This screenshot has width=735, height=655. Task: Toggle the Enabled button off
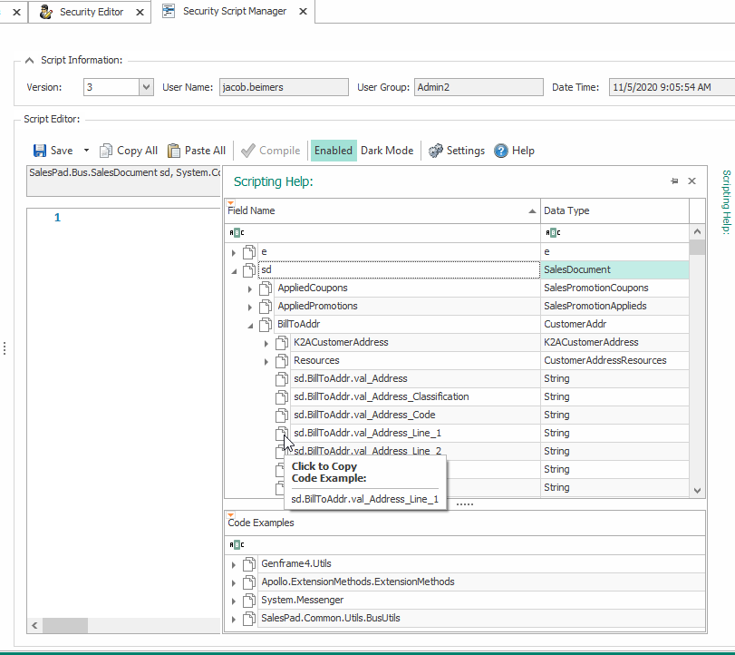click(333, 151)
